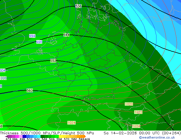Click the purple left arrow end of the color scale
This screenshot has height=140, width=181.
(6, 136)
